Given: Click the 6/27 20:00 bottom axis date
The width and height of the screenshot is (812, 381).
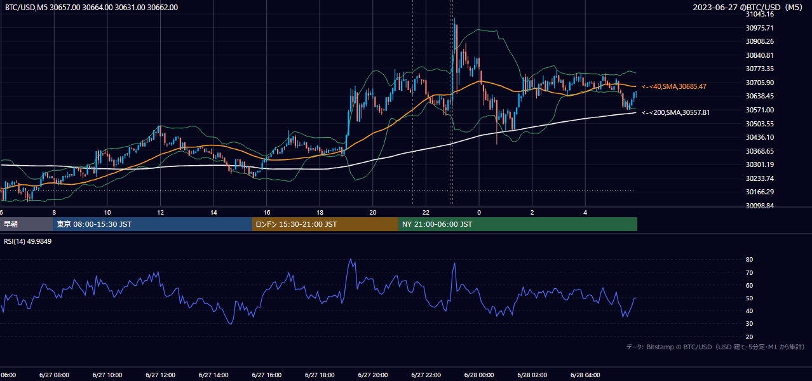Looking at the screenshot, I should pyautogui.click(x=373, y=375).
